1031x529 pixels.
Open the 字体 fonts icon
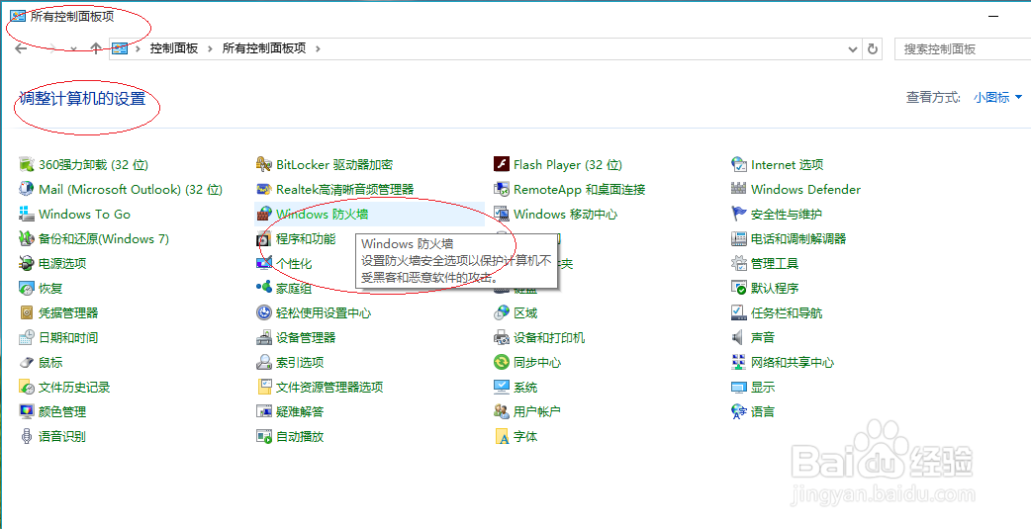(502, 436)
